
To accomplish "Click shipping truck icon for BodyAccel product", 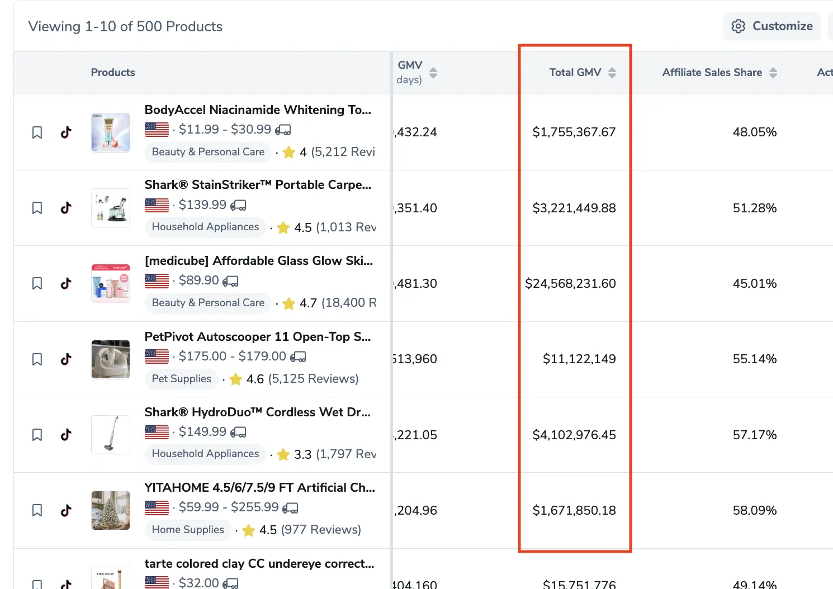I will click(283, 130).
